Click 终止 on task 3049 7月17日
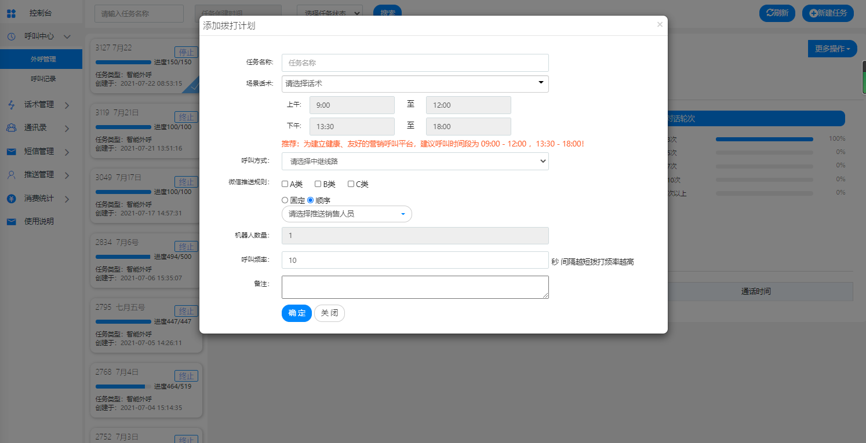Image resolution: width=866 pixels, height=443 pixels. click(x=187, y=181)
